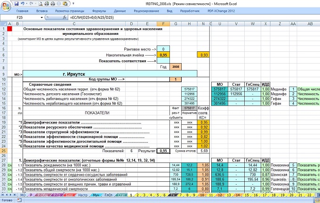Open the Вставка ribbon tab
This screenshot has height=203, width=320.
point(42,11)
